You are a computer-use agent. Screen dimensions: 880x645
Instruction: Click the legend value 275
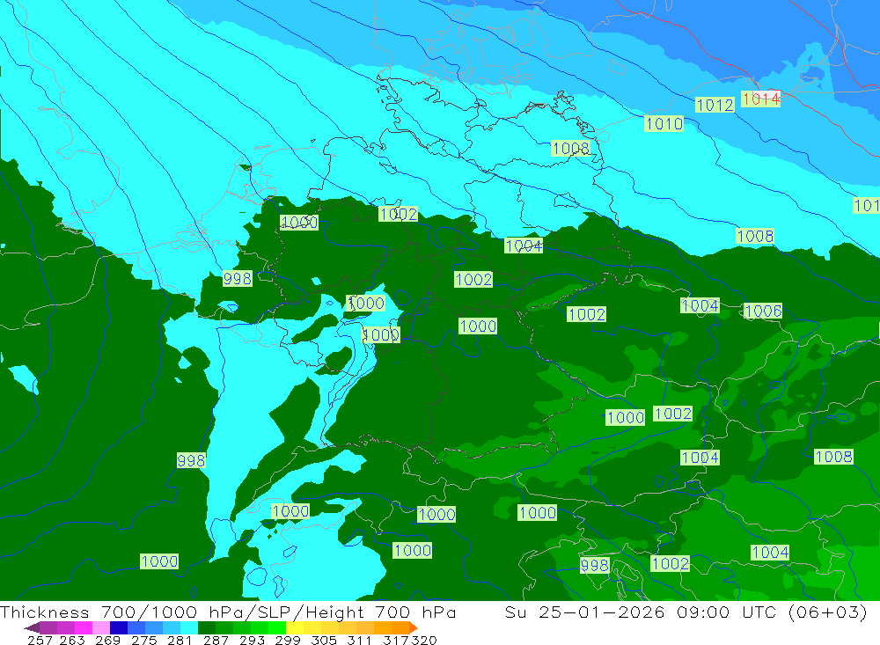tap(143, 640)
